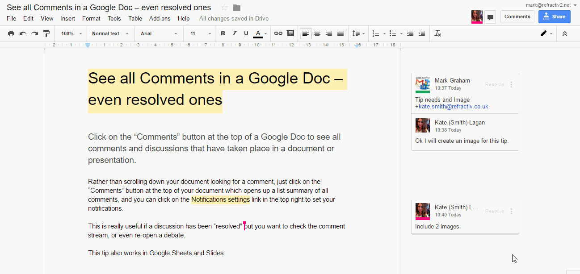580x274 pixels.
Task: Click the Comments button
Action: coord(517,17)
